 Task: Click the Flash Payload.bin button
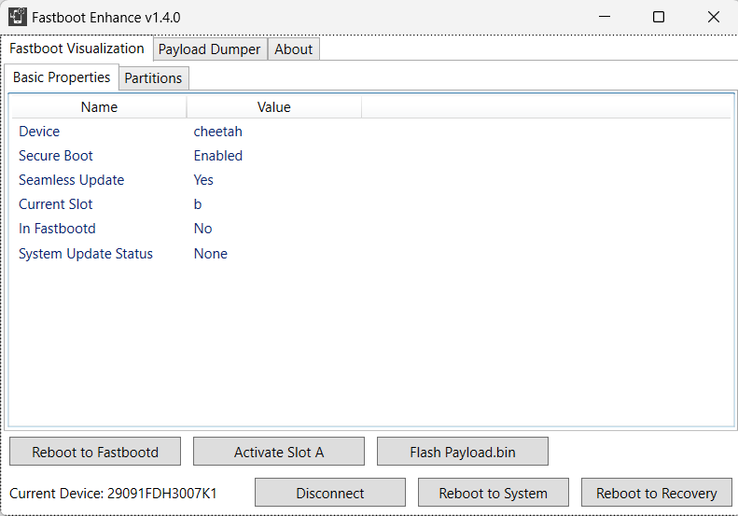point(462,452)
